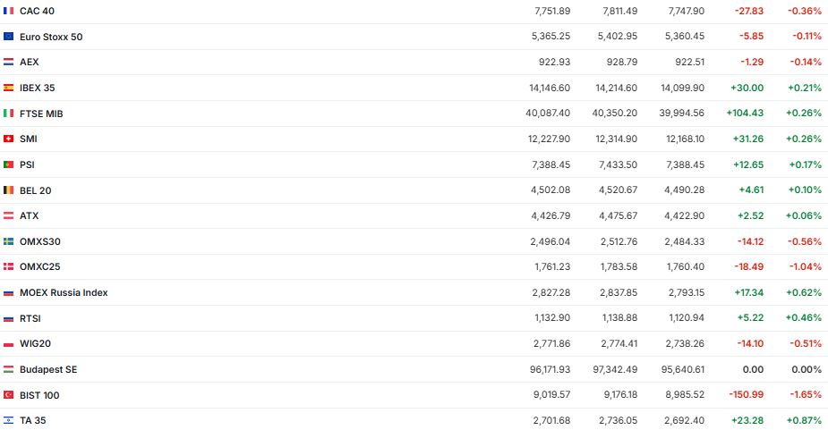The image size is (828, 430).
Task: Open the CAC 40 index link
Action: point(37,11)
